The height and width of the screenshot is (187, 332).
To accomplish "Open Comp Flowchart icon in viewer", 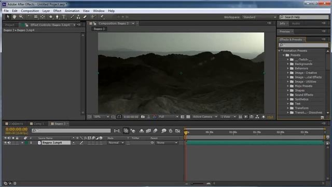I will click(x=257, y=116).
